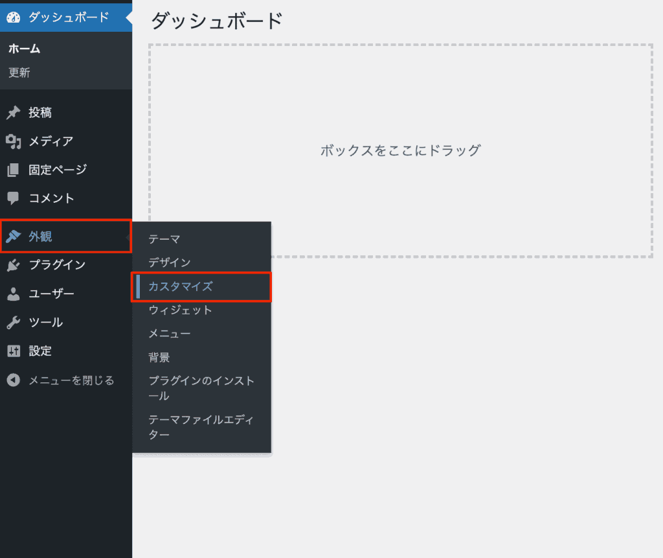The height and width of the screenshot is (558, 663).
Task: Click the plug icon for プラグイン
Action: 14,265
